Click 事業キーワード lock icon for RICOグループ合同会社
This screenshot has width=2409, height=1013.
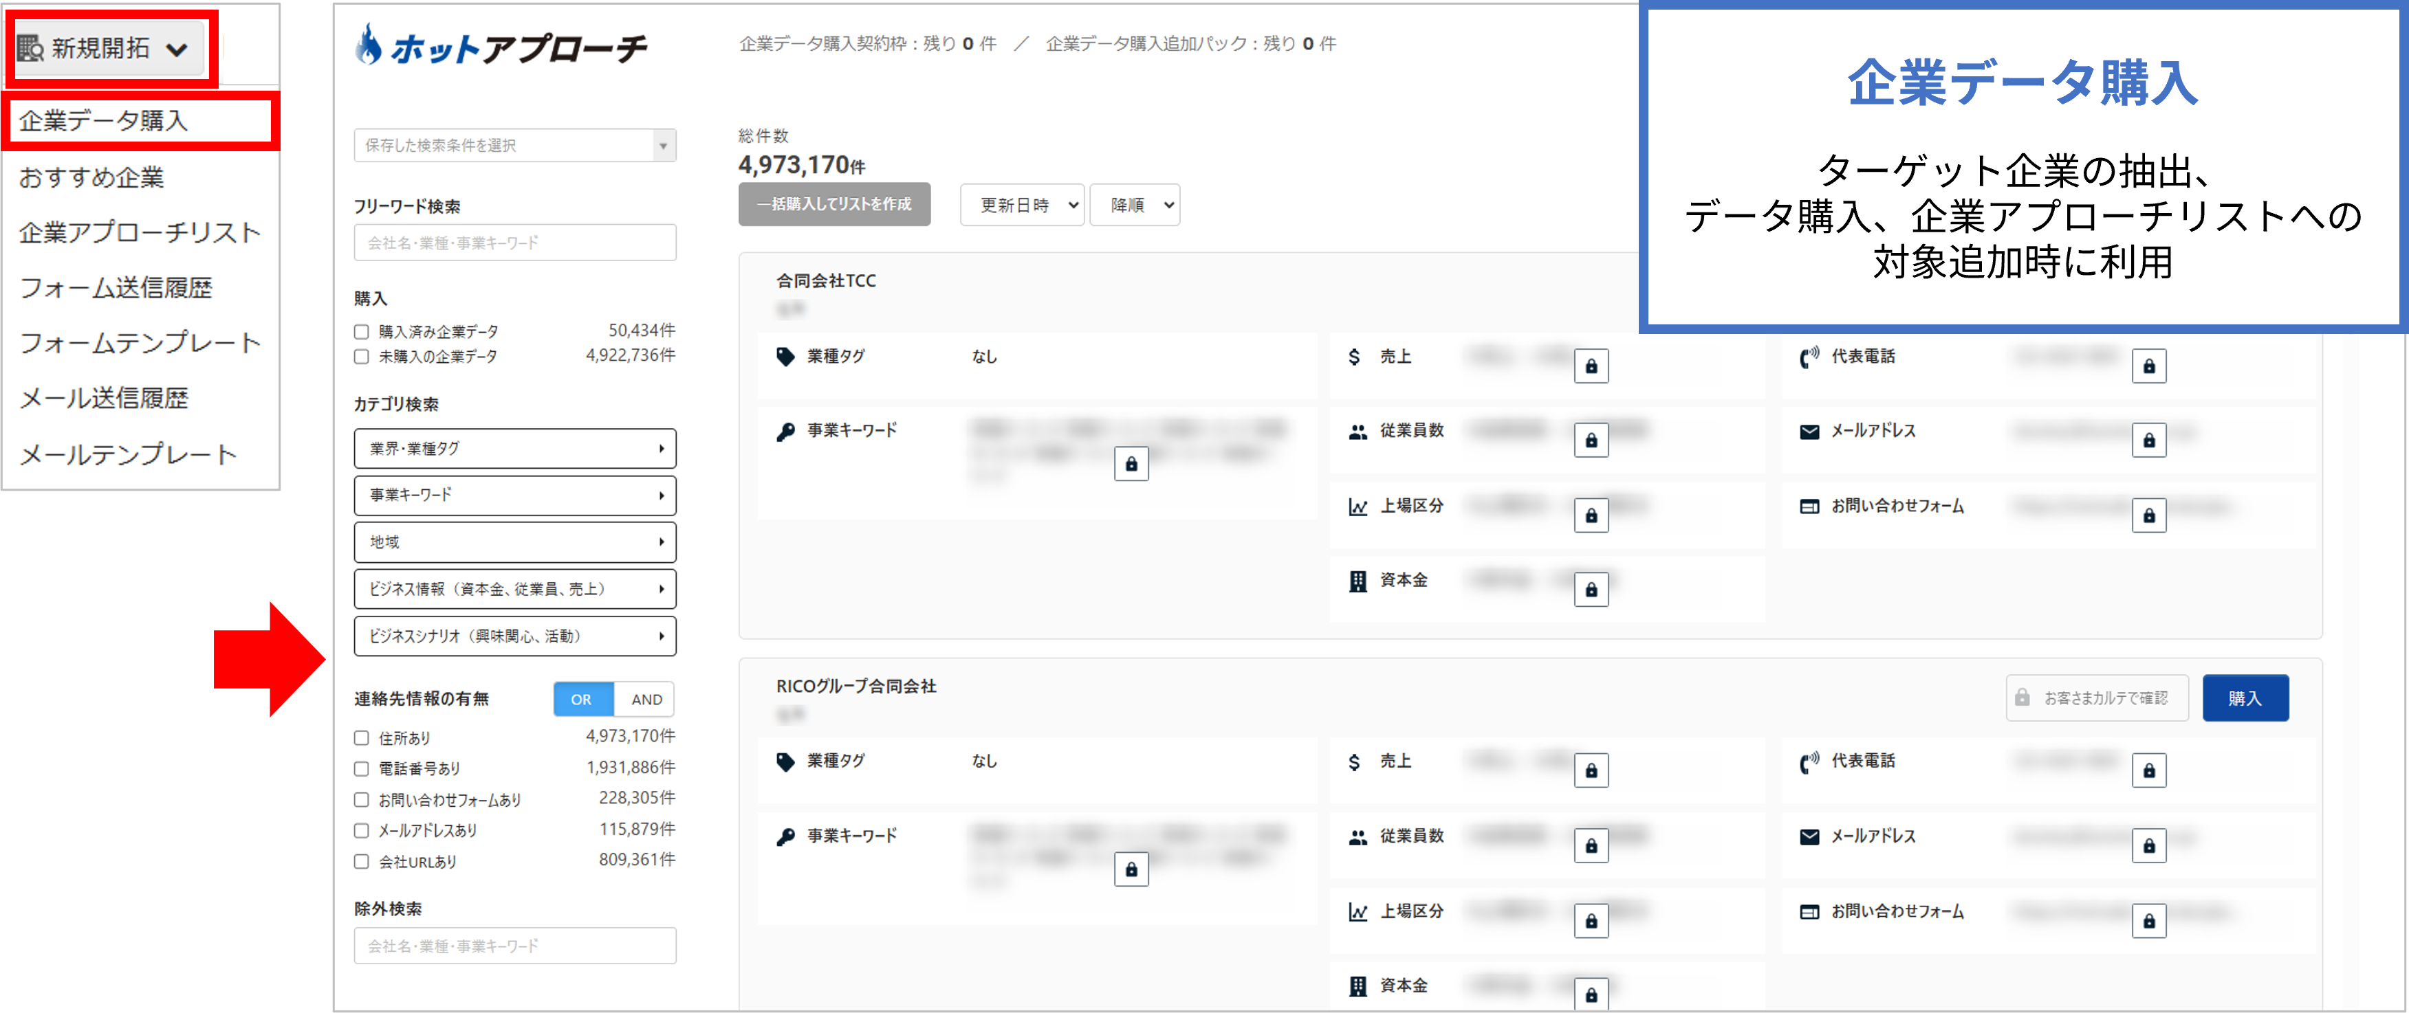point(1131,869)
